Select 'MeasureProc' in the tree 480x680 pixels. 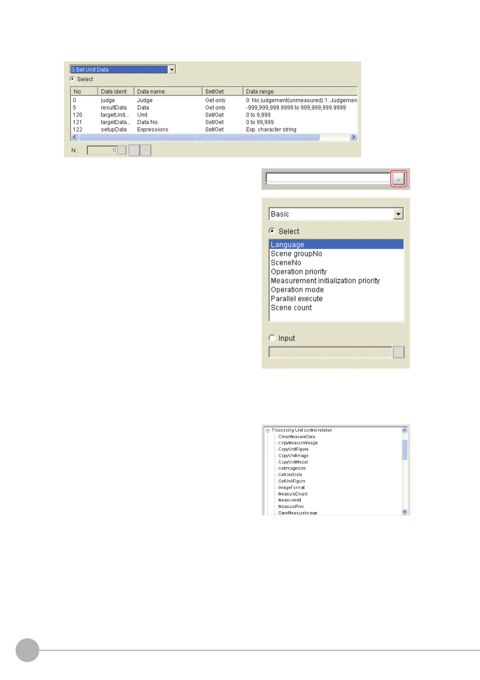[x=291, y=506]
